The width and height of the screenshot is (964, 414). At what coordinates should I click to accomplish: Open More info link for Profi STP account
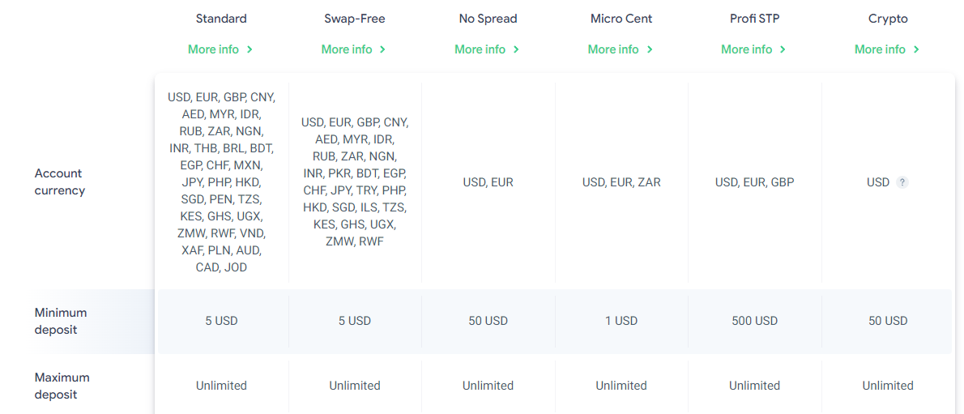click(747, 49)
